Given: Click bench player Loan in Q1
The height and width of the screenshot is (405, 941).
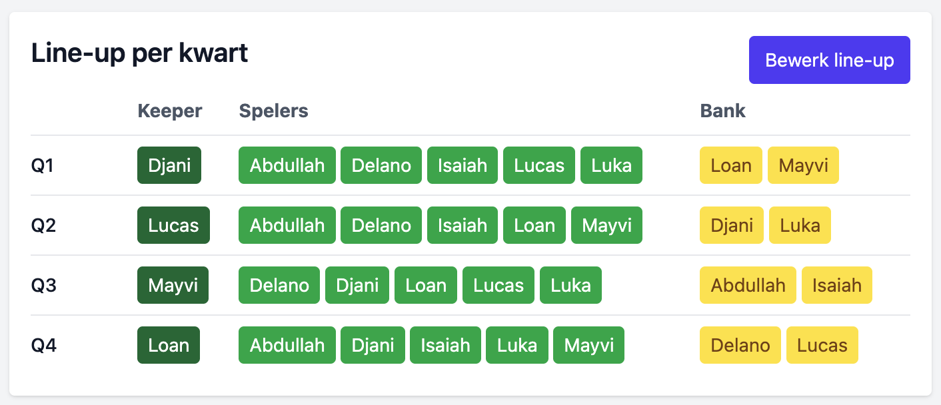Looking at the screenshot, I should (730, 165).
